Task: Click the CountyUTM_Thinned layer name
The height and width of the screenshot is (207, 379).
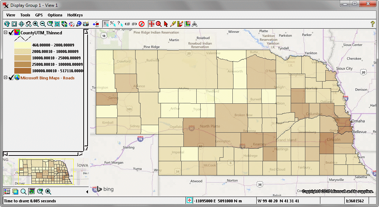Action: 41,33
